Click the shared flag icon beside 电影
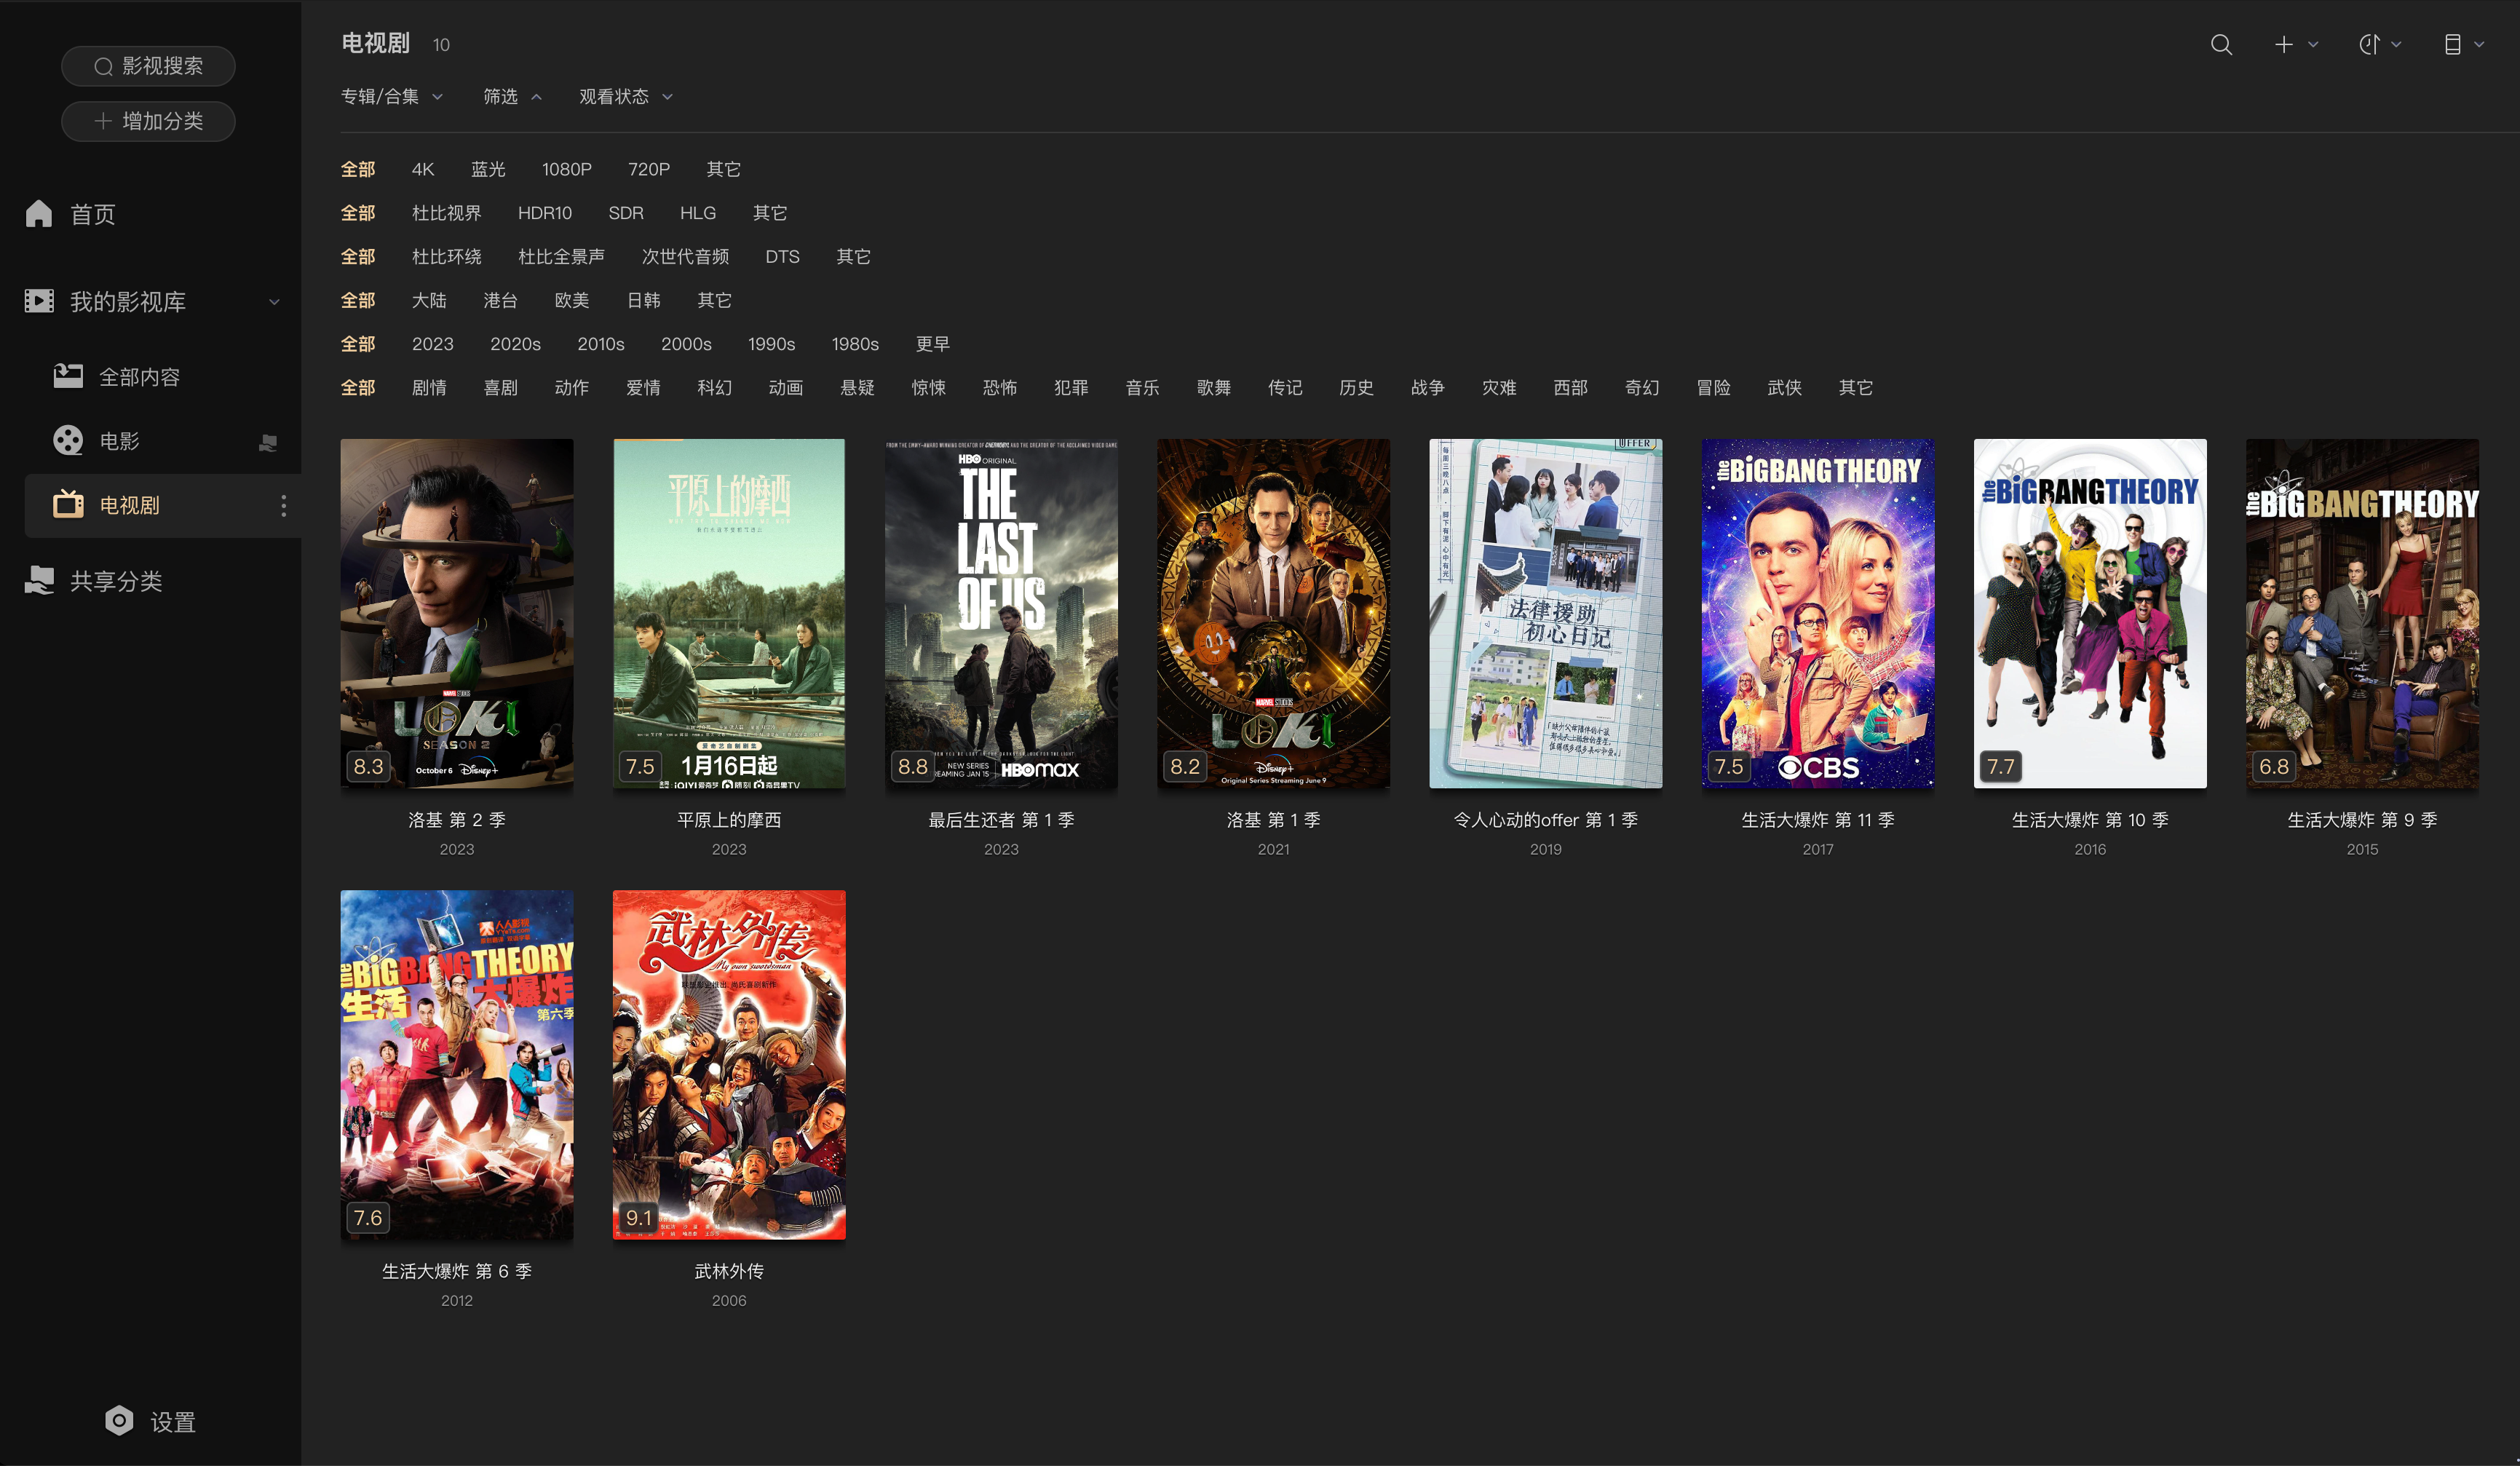2520x1466 pixels. tap(267, 442)
